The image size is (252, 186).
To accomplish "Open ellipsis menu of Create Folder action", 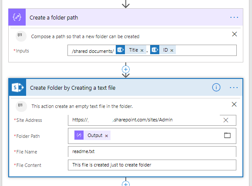I will (234, 88).
